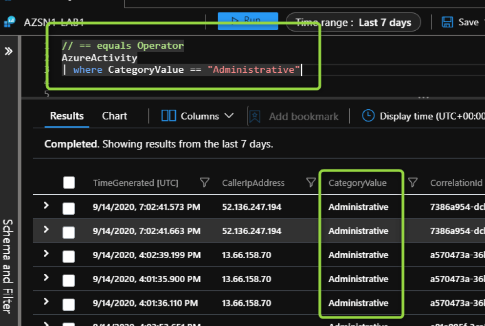Screen dimensions: 485x326
Task: Click Display time (UTC+00:00)
Action: pos(432,116)
